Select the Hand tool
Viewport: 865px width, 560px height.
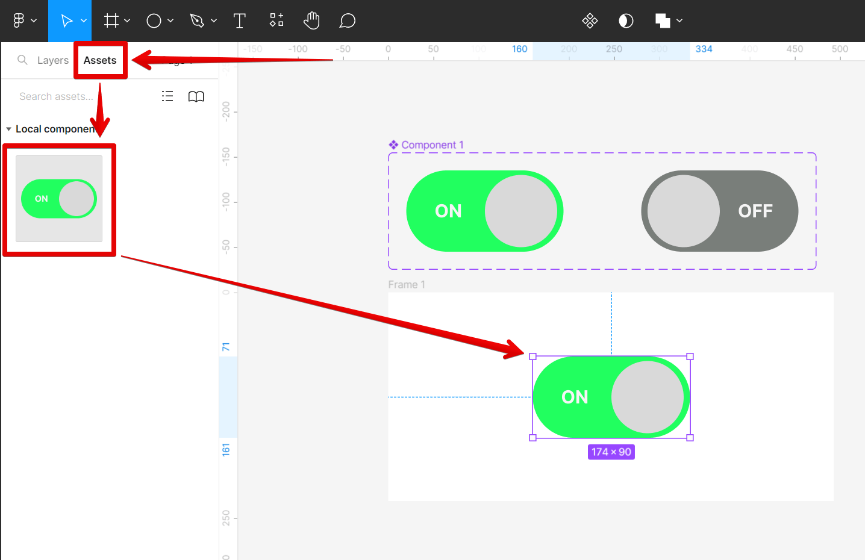coord(311,20)
